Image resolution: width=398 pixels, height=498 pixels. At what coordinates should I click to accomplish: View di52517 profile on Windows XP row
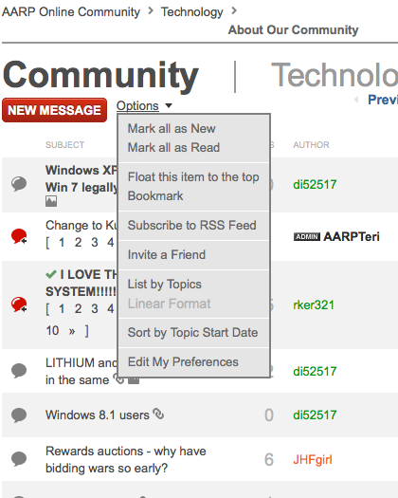(315, 185)
